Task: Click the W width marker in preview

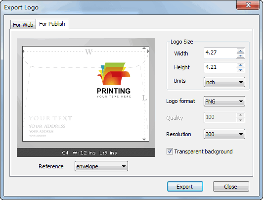Action: [88, 52]
